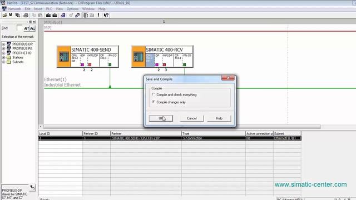
Task: Click the horizontal scrollbar of network view
Action: point(182,127)
